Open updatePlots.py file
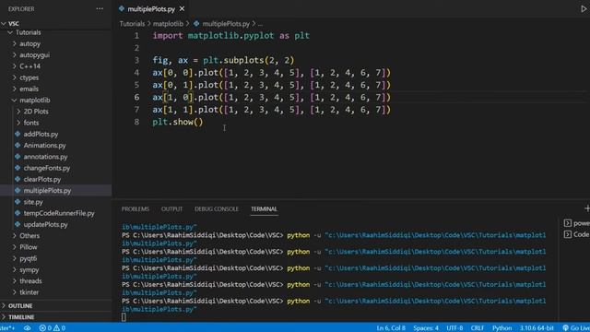Image resolution: width=590 pixels, height=332 pixels. click(x=45, y=224)
